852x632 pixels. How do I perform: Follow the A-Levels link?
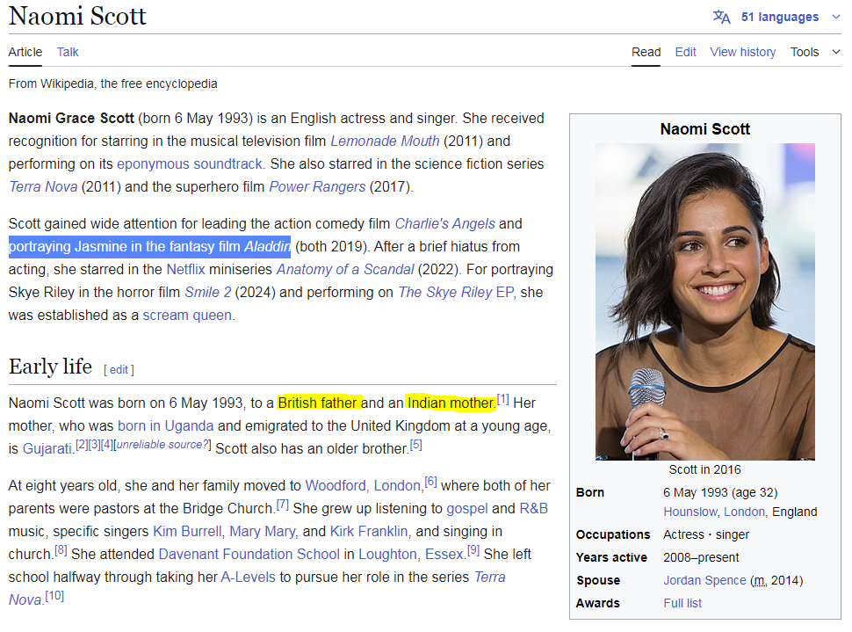248,577
